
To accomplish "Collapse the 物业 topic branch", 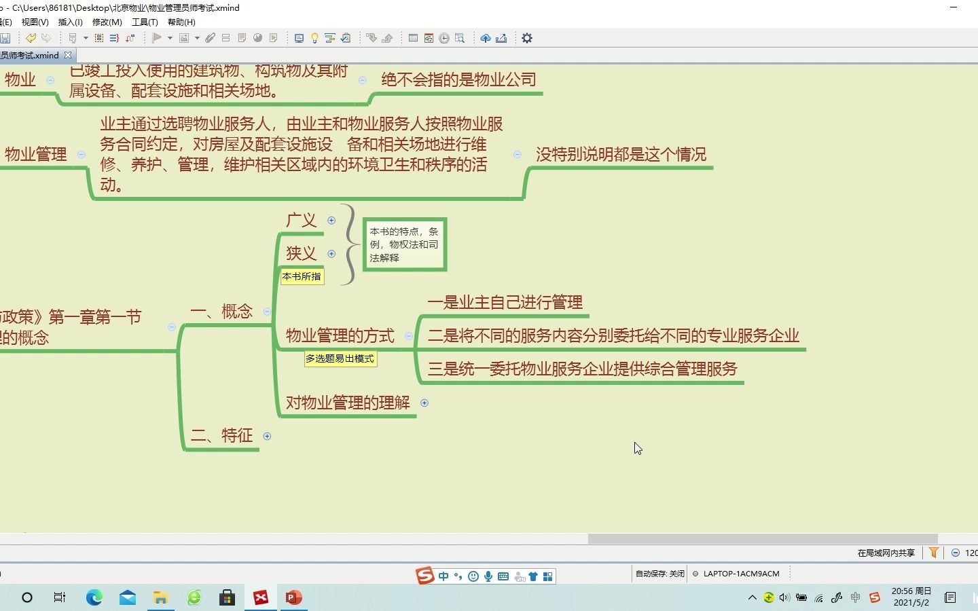I will click(50, 80).
